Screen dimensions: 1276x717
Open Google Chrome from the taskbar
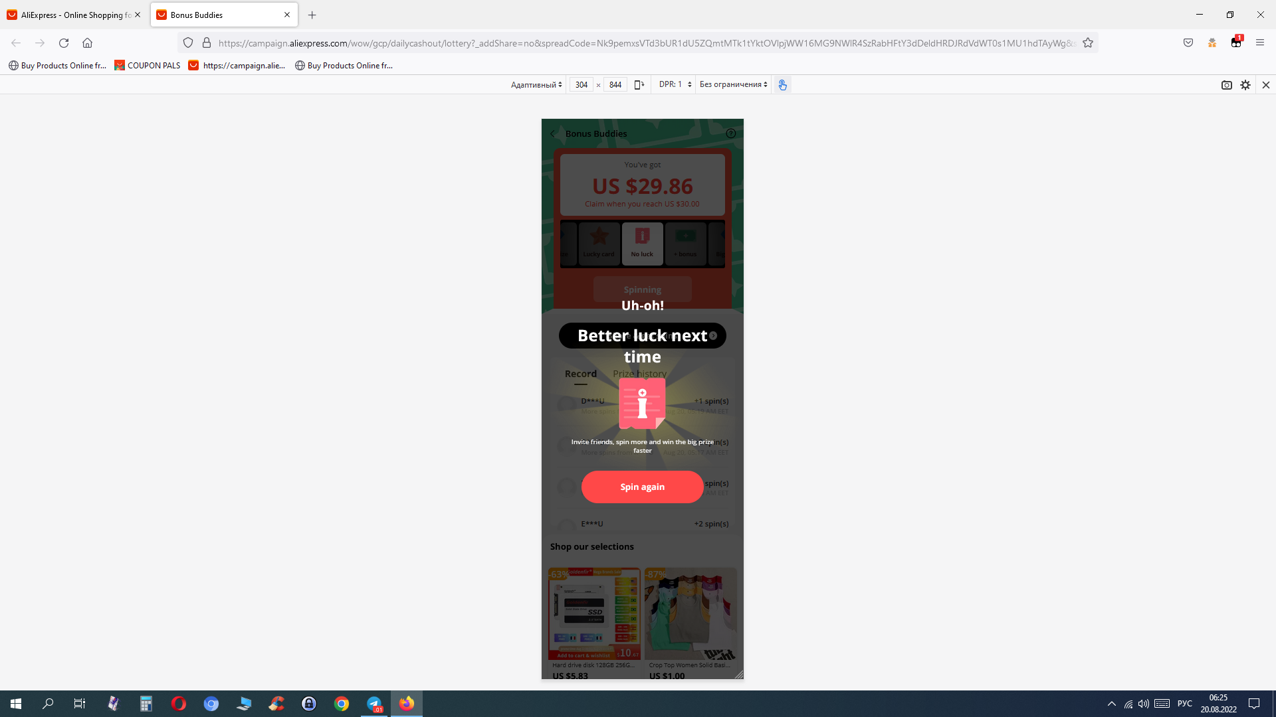pyautogui.click(x=342, y=704)
